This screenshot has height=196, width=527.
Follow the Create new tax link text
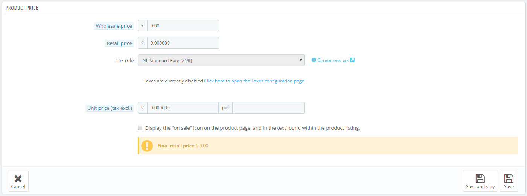point(333,60)
